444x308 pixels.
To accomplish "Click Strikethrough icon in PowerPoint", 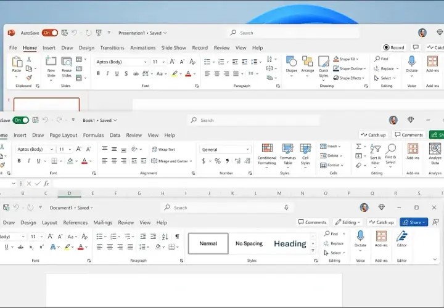I will click(x=136, y=73).
